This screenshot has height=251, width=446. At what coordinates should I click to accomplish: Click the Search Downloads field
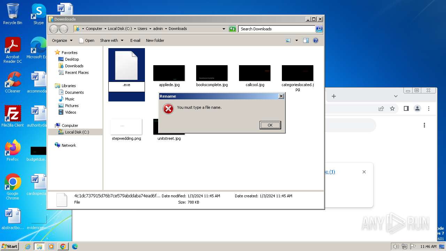click(277, 29)
